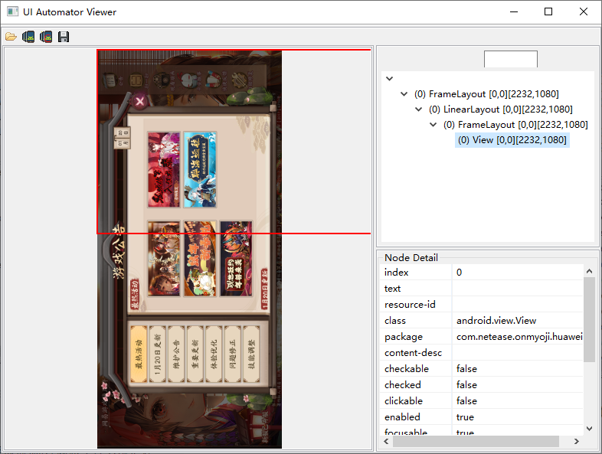Viewport: 602px width, 454px height.
Task: Click the UI Automator Viewer title bar app icon
Action: pos(13,11)
